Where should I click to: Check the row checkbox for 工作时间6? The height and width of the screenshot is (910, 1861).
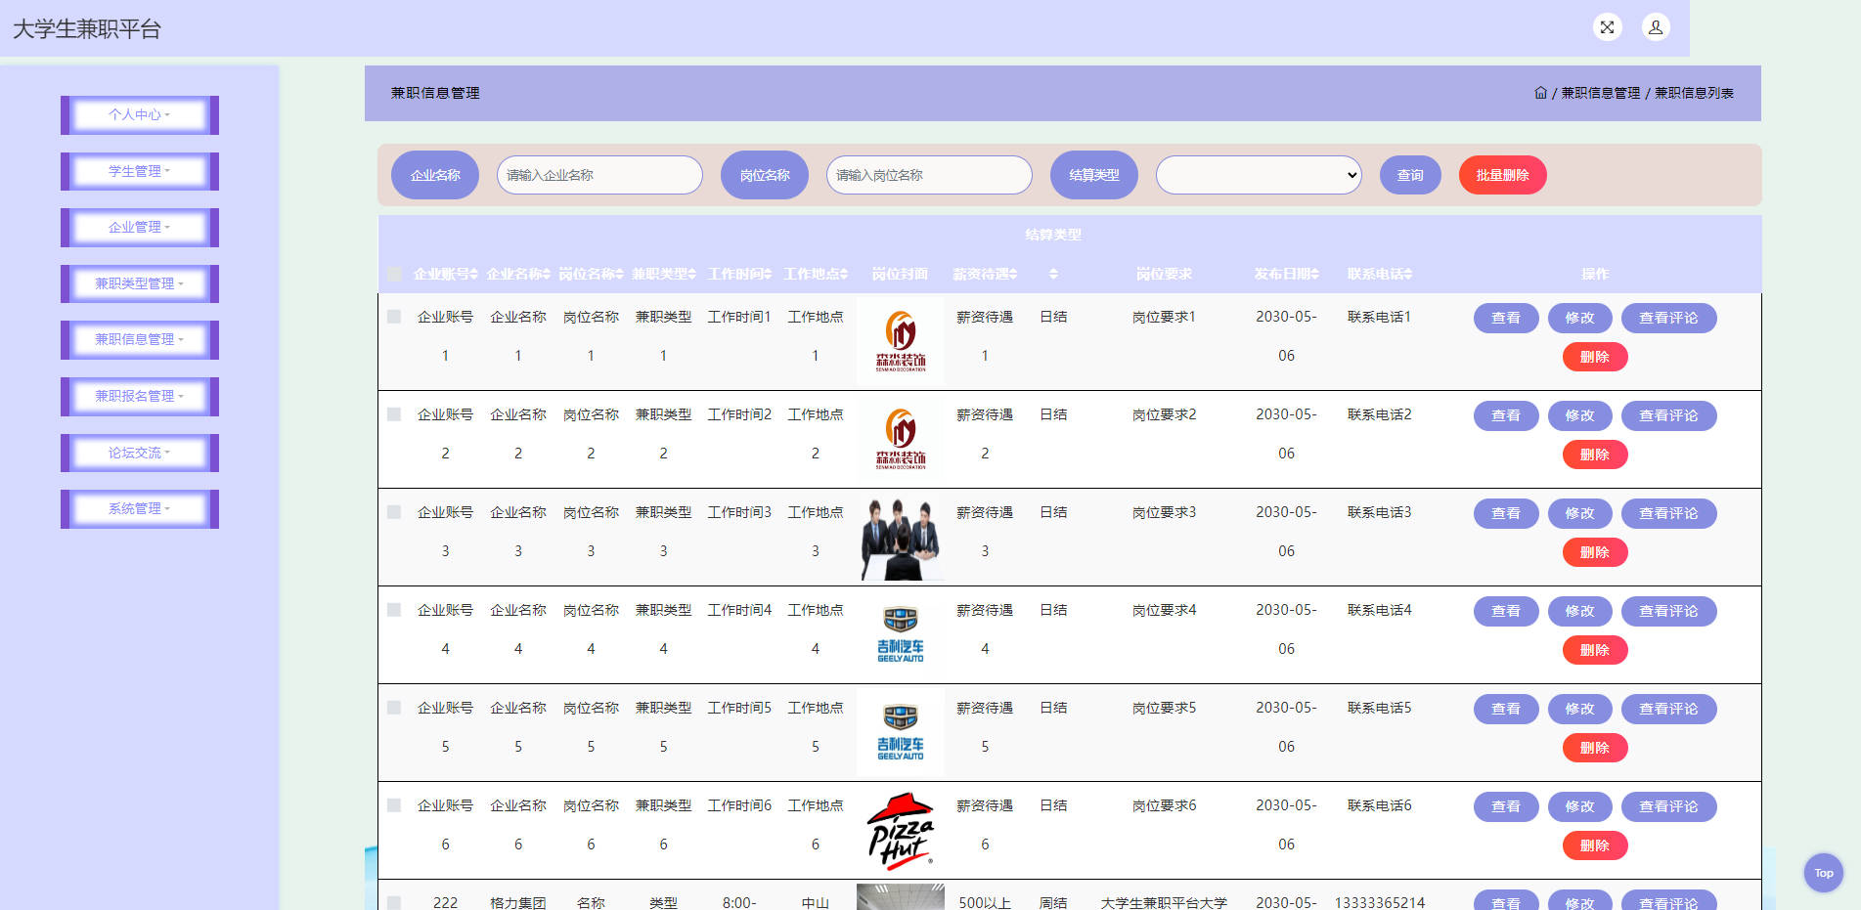(394, 805)
